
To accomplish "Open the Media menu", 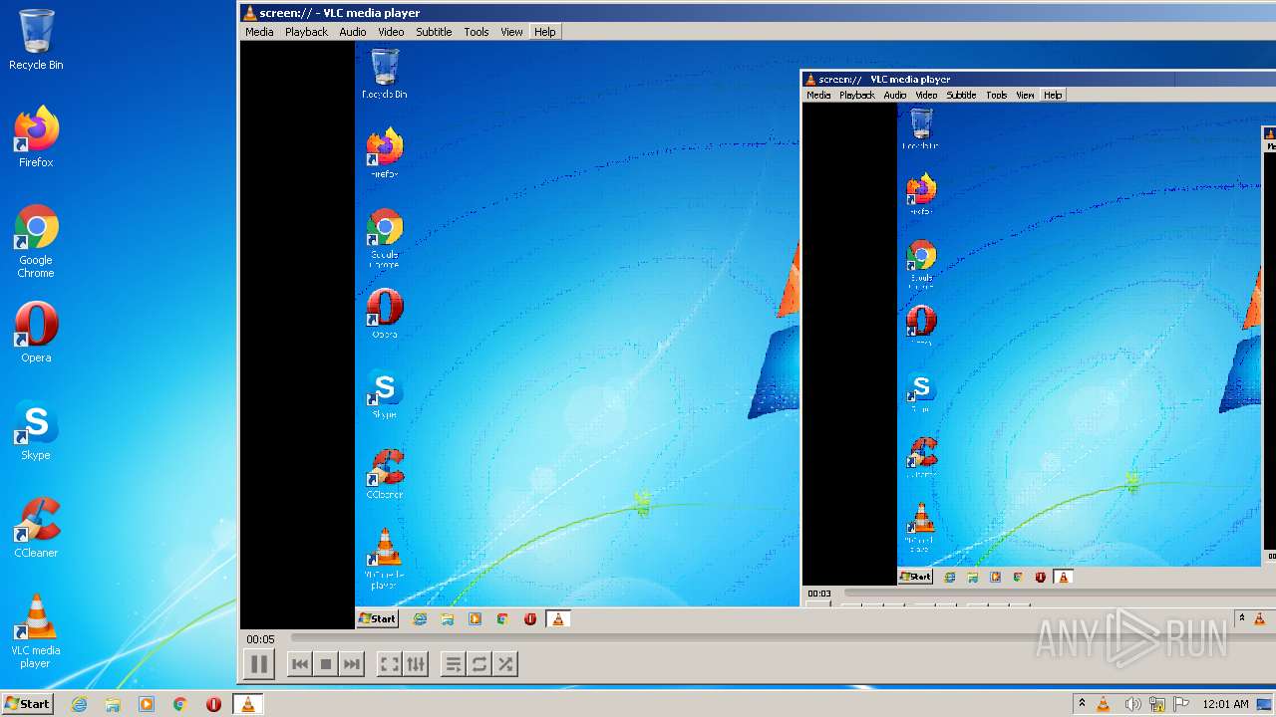I will tap(259, 32).
